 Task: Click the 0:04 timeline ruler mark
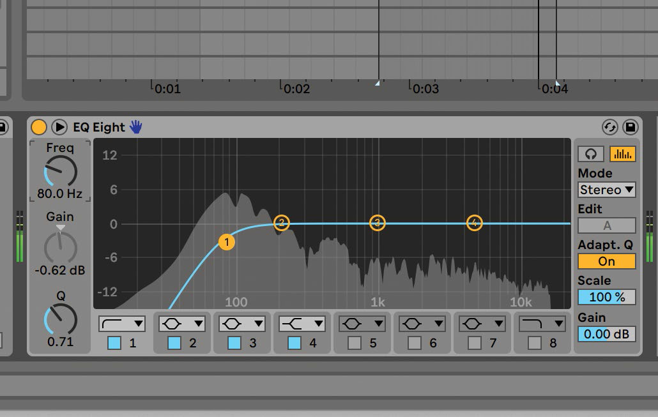[x=555, y=89]
